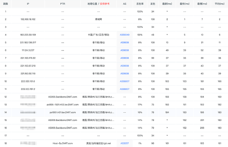
Task: Click the average value 169 in hop 12
Action: point(219,97)
